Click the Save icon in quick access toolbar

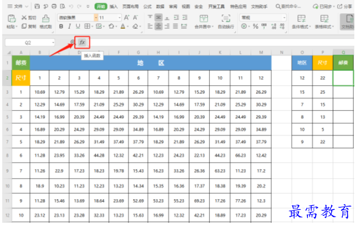(37, 6)
